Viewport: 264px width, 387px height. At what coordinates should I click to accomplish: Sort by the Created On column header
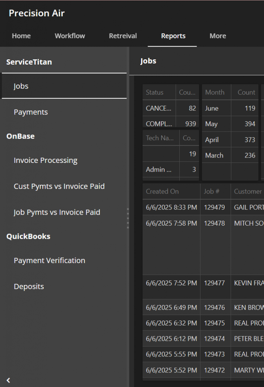(171, 191)
